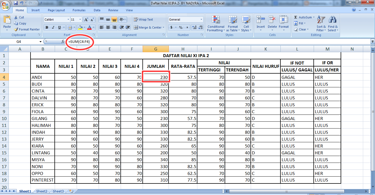This screenshot has height=195, width=375.
Task: Click the Percent Style icon
Action: point(181,27)
